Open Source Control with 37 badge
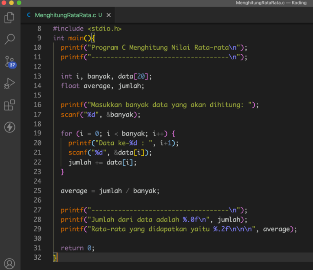Viewport: 313px width, 270px height. click(9, 62)
